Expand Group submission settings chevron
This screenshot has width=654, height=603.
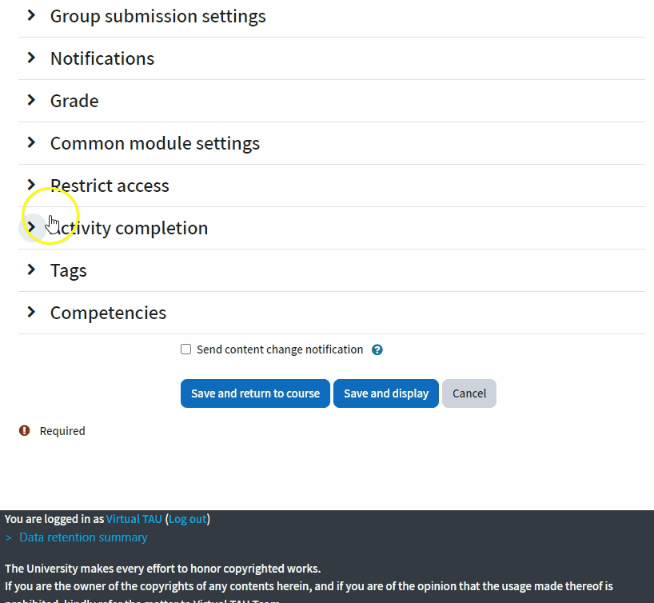click(31, 15)
